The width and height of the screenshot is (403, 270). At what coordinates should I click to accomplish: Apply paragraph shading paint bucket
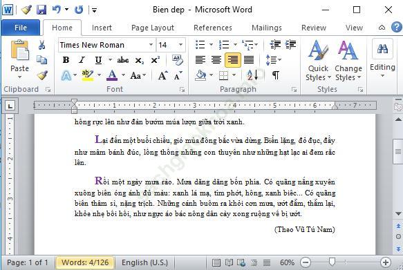point(200,75)
